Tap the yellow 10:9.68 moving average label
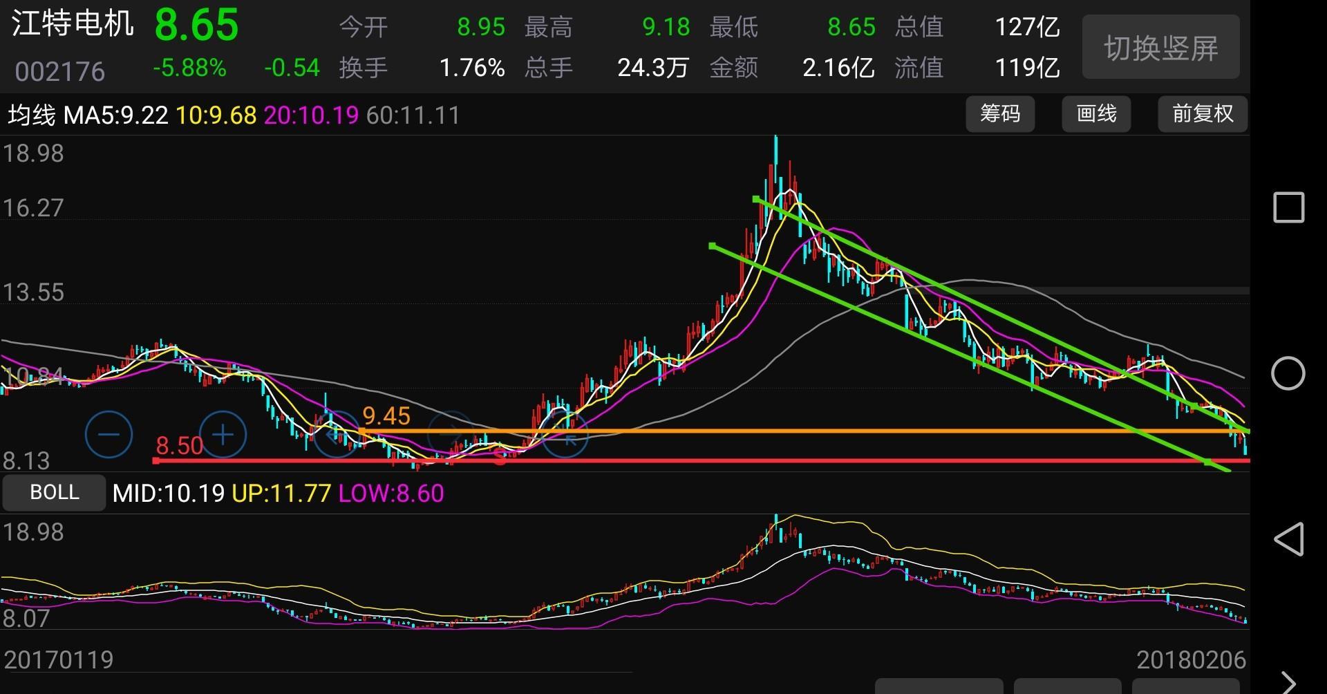 pos(216,115)
